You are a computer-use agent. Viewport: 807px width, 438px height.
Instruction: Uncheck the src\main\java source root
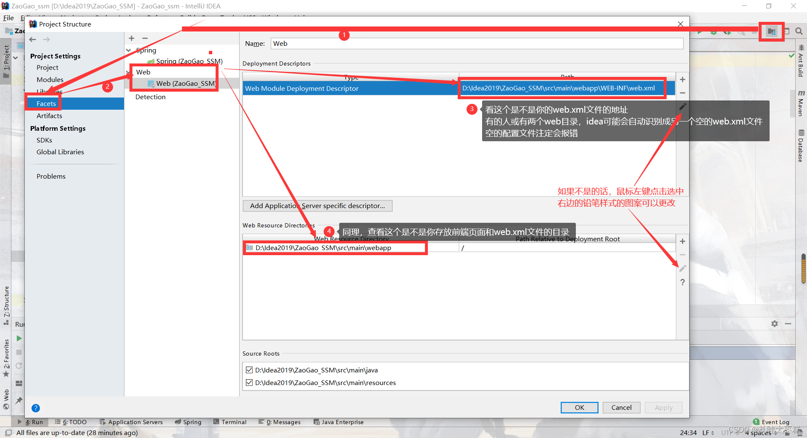(249, 370)
